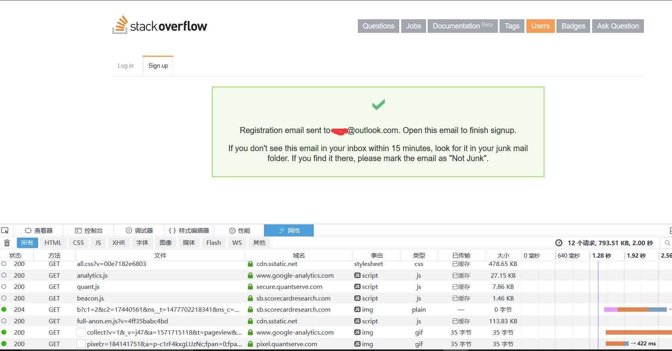Open the 性能 performance panel

240,230
